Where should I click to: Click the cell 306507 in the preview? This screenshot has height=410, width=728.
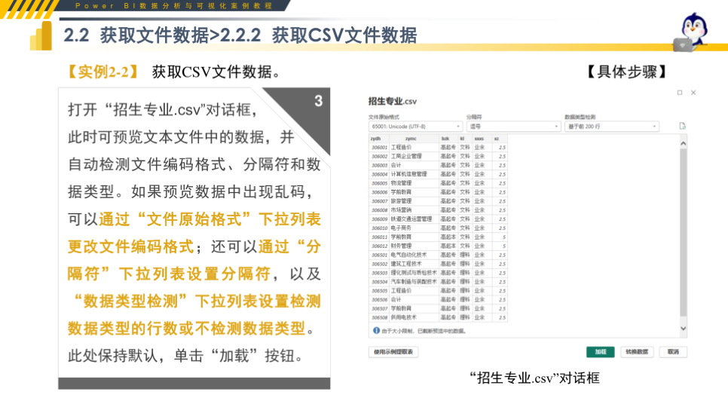click(379, 308)
